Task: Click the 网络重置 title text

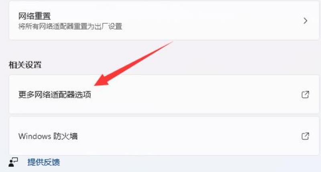Action: coord(35,16)
